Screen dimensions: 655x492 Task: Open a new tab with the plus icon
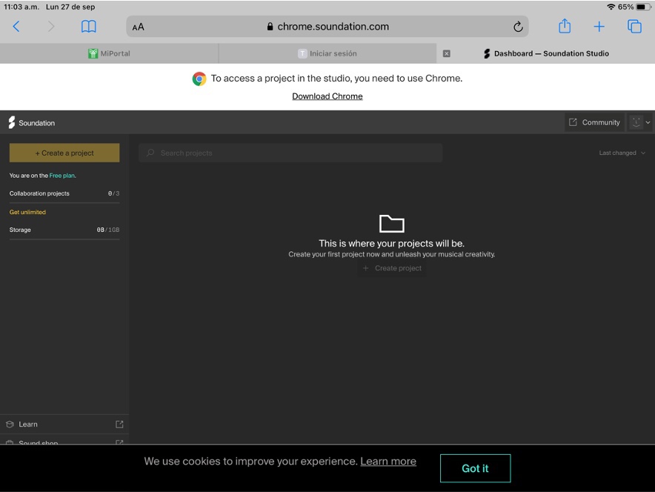[599, 27]
